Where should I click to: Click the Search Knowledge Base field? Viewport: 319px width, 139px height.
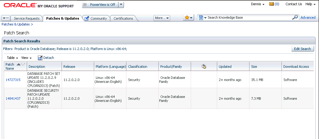tap(249, 17)
